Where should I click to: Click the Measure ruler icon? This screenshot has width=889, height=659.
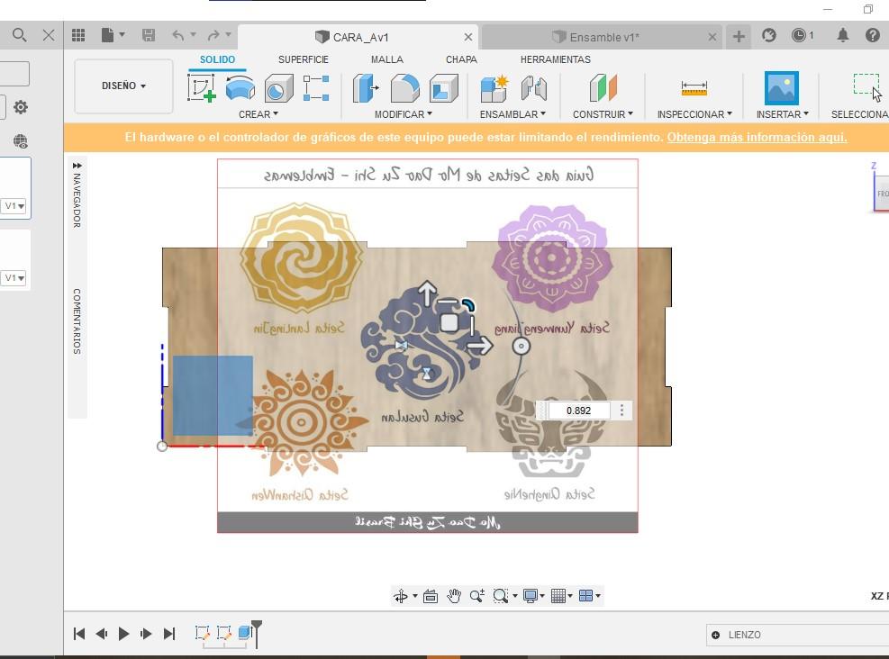[x=694, y=88]
